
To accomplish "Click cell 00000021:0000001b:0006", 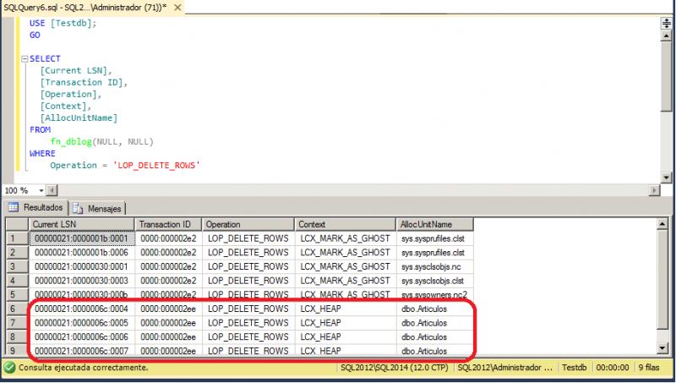I will pos(82,252).
